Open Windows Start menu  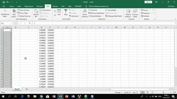coord(3,97)
